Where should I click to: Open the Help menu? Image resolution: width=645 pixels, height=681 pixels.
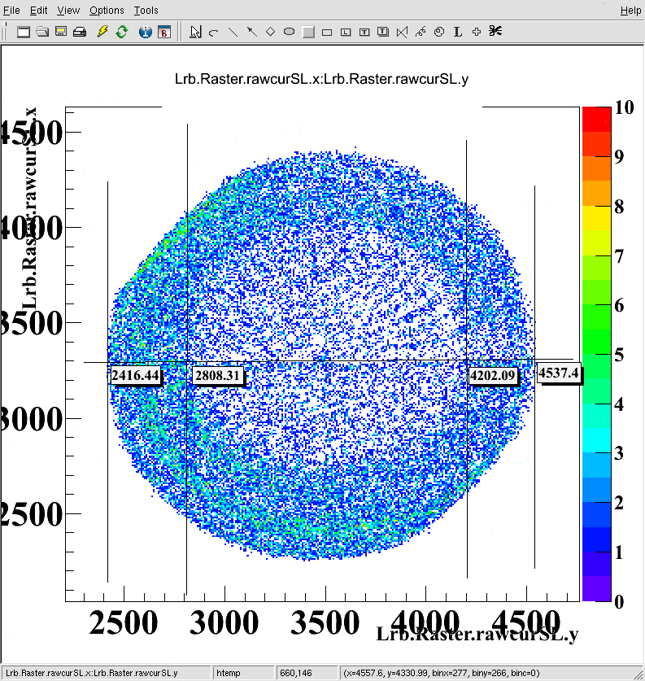point(630,10)
